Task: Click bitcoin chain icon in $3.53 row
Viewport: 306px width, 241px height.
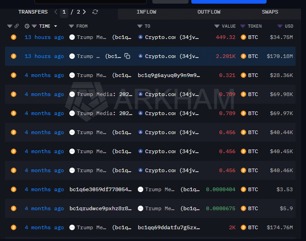Action: 14,189
